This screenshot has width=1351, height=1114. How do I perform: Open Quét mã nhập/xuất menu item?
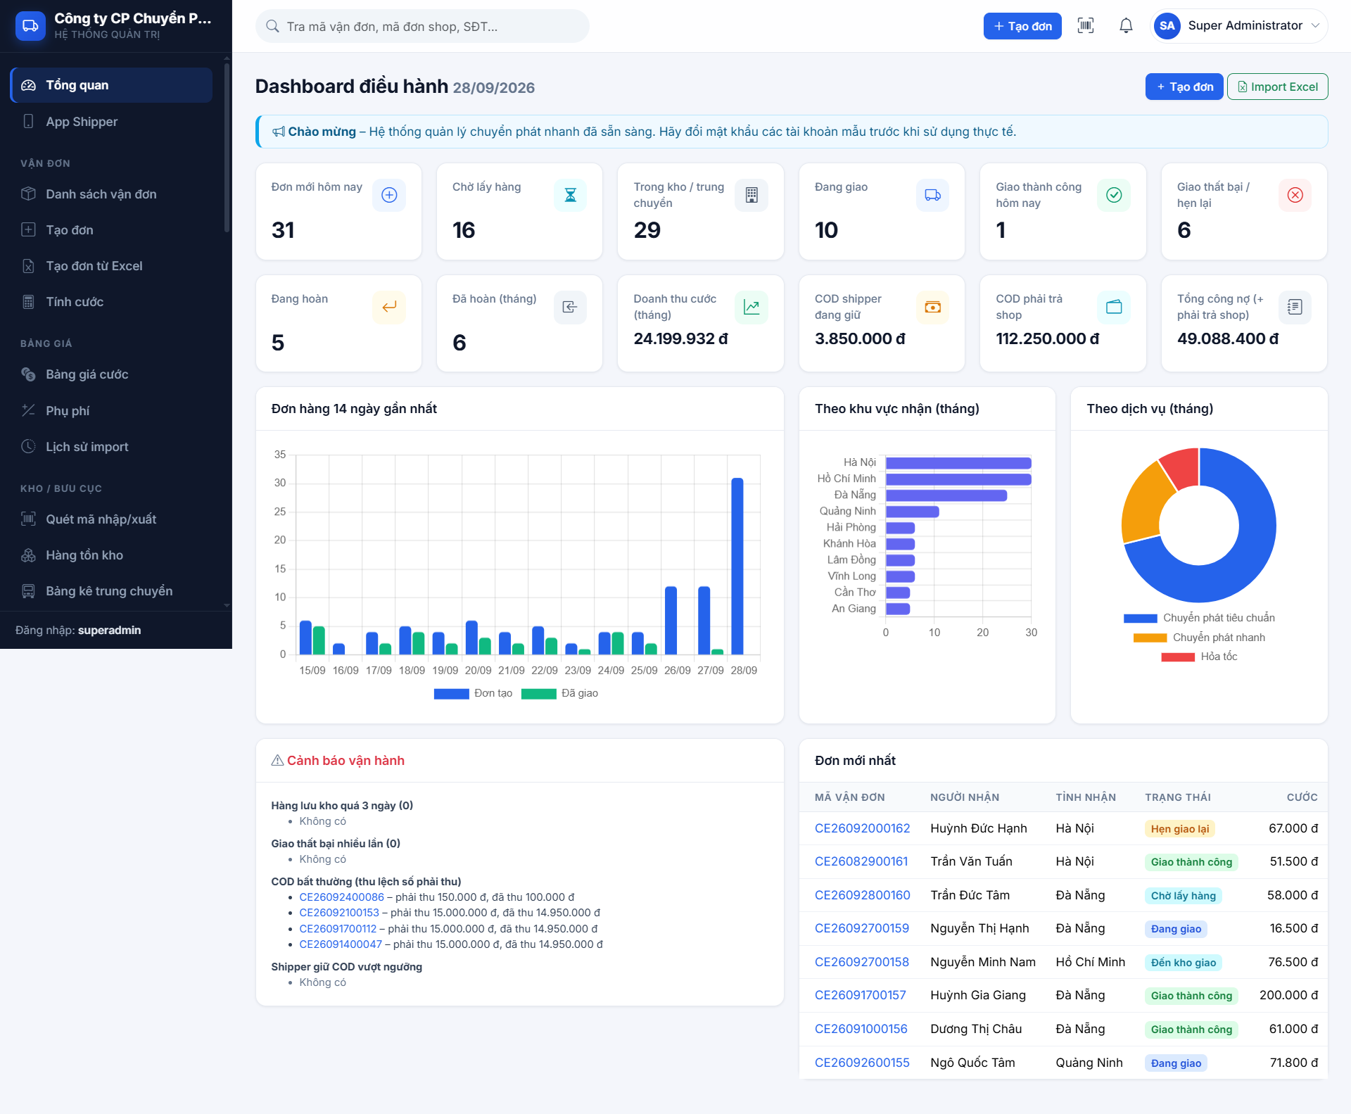111,519
